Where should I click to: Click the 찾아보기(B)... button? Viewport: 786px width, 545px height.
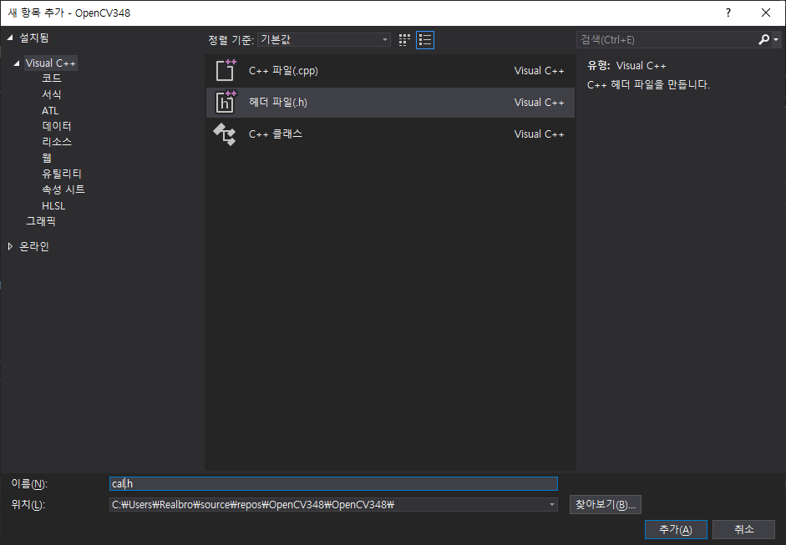pyautogui.click(x=605, y=504)
